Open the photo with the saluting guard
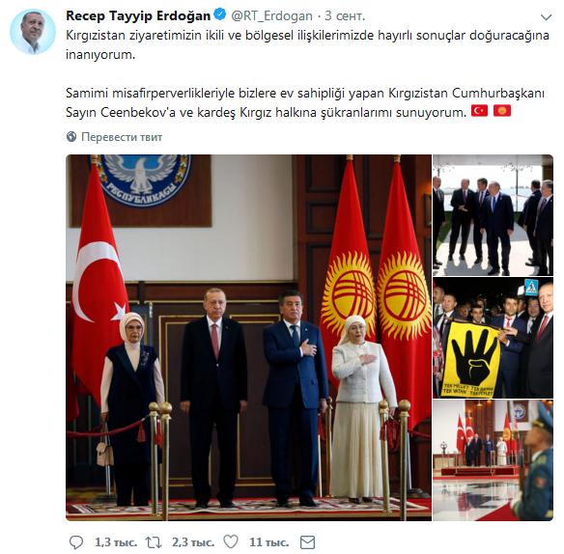Viewport: 564px width, 554px height. click(x=493, y=460)
